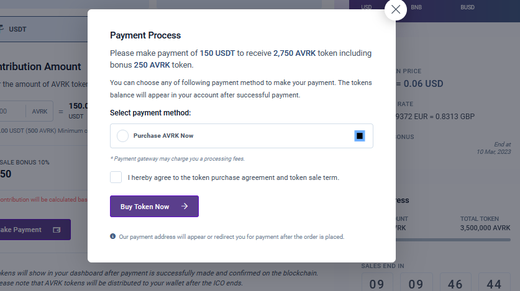Click the wallet icon on Make Payment
Image resolution: width=520 pixels, height=291 pixels.
[57, 230]
